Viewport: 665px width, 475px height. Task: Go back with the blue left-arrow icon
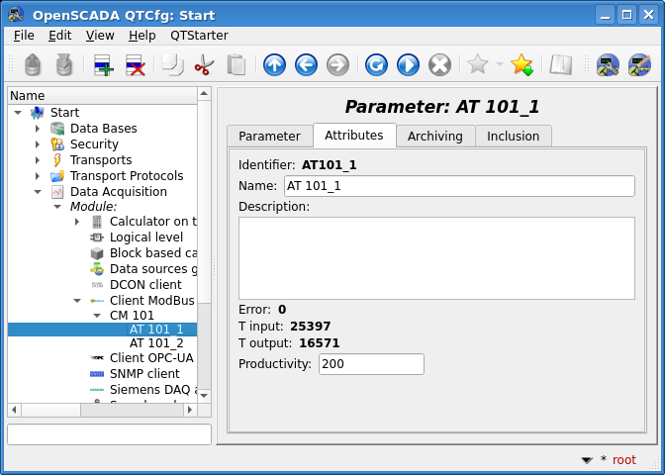point(306,65)
